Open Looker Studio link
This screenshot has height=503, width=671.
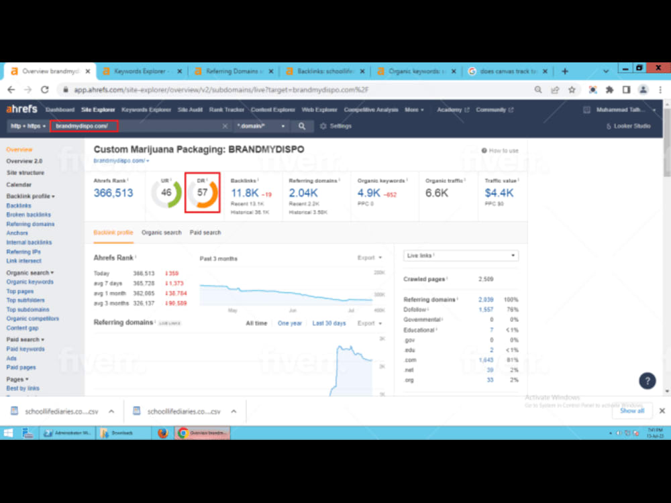pyautogui.click(x=628, y=126)
